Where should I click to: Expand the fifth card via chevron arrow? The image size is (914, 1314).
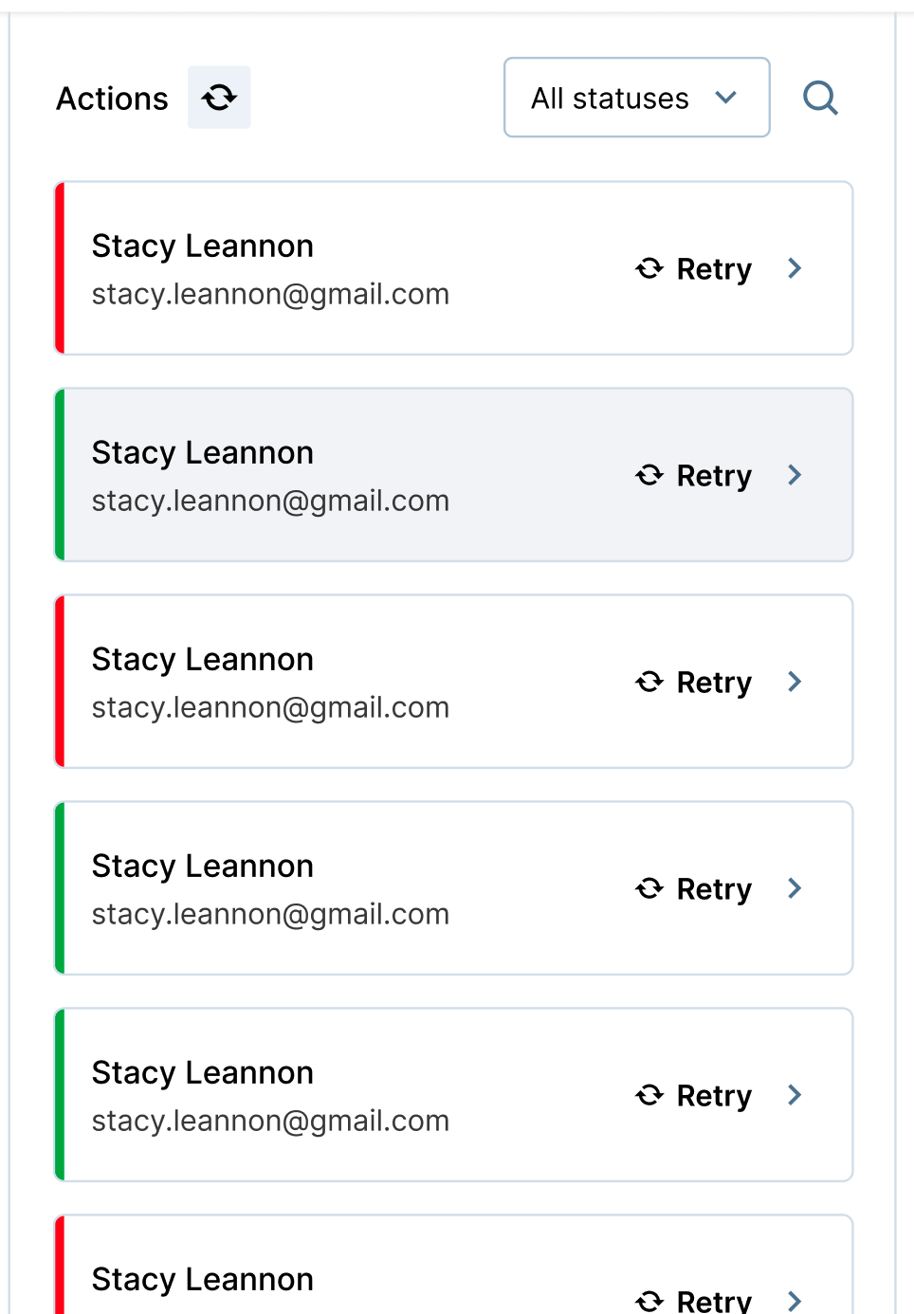tap(795, 1096)
